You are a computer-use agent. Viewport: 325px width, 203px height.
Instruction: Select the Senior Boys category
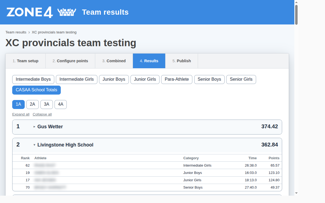(209, 79)
